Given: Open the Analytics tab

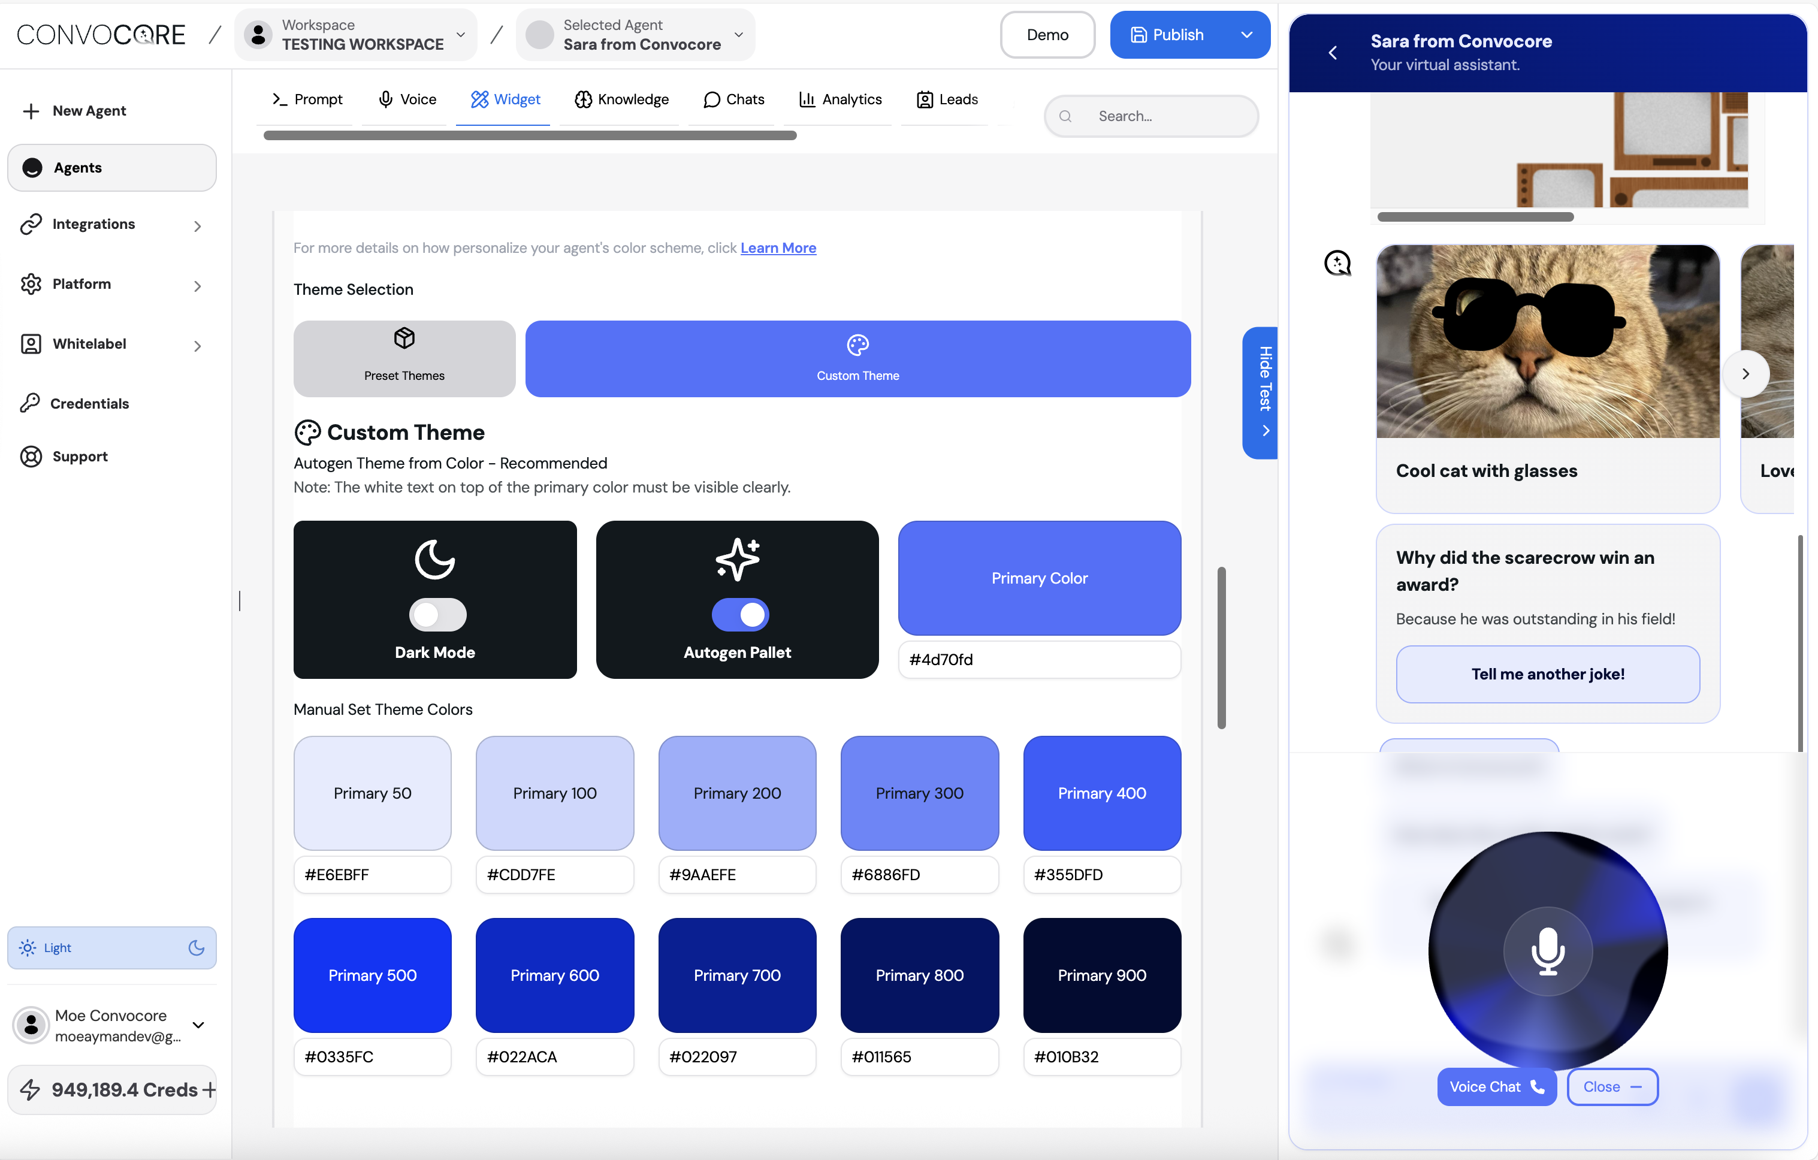Looking at the screenshot, I should pos(840,99).
